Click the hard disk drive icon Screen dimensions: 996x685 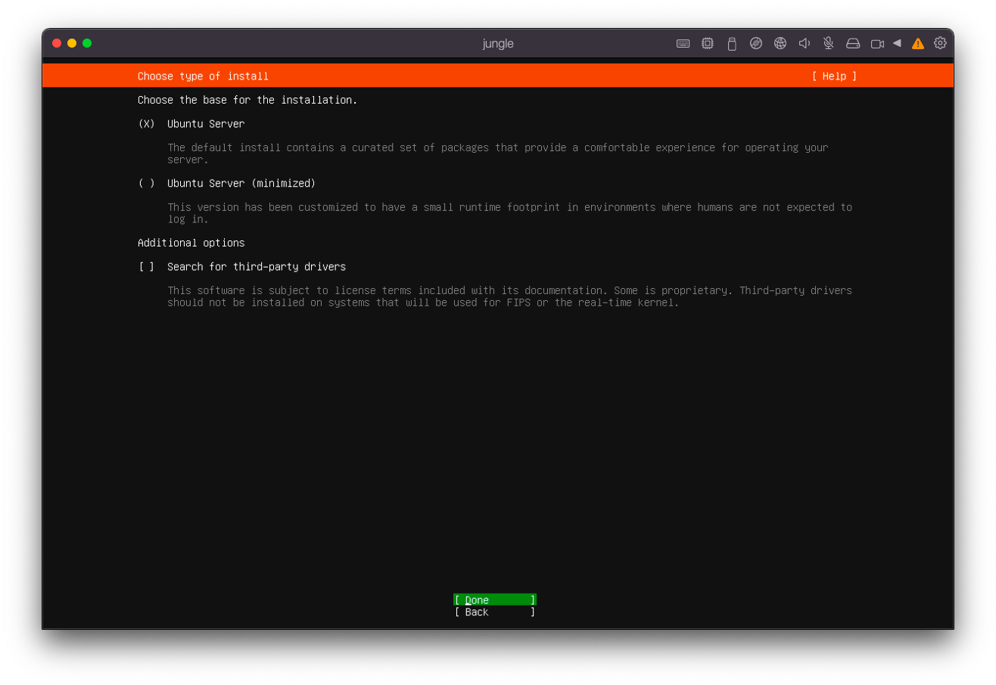tap(853, 44)
